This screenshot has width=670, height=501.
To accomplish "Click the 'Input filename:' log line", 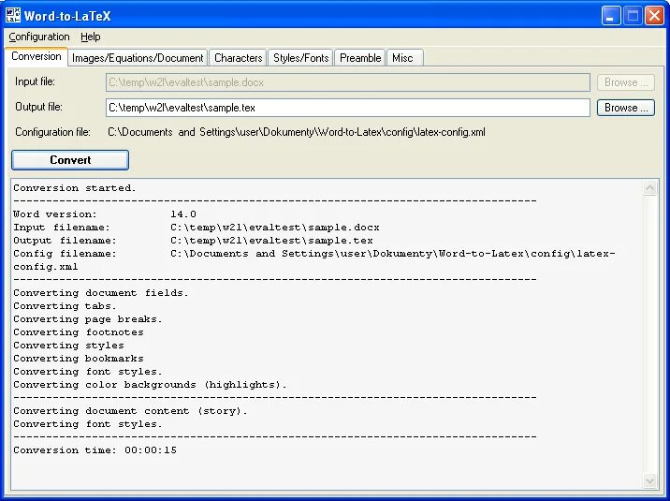I will coord(197,228).
